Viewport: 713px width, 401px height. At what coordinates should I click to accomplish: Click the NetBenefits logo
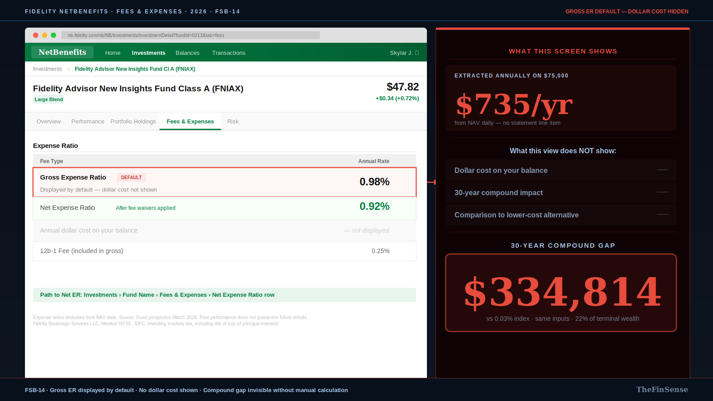point(62,52)
